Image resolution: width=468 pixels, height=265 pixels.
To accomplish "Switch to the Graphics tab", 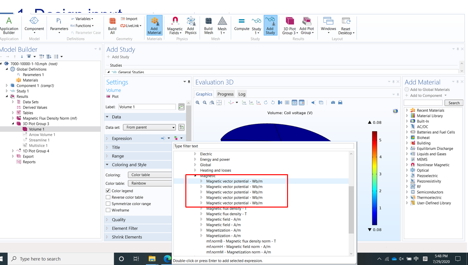I will 204,94.
